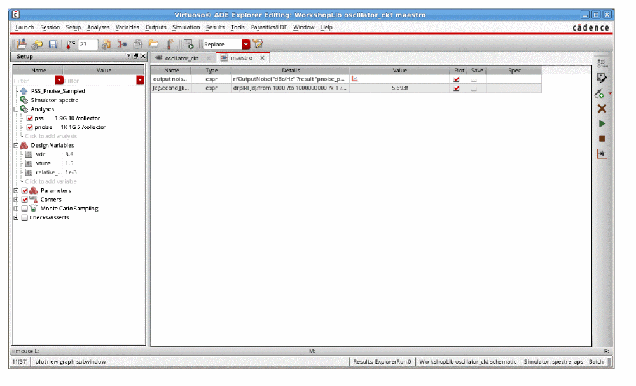Screen dimensions: 636x386
Task: Click the plot waveform icon in right toolbar
Action: [x=602, y=154]
